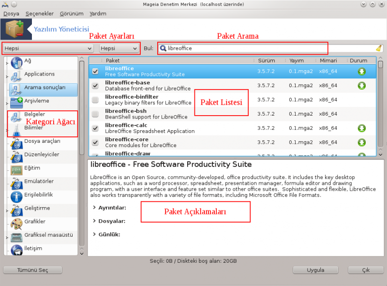Click the libreoffice-core package name
Viewport: 387px width, 286px height.
(127, 139)
